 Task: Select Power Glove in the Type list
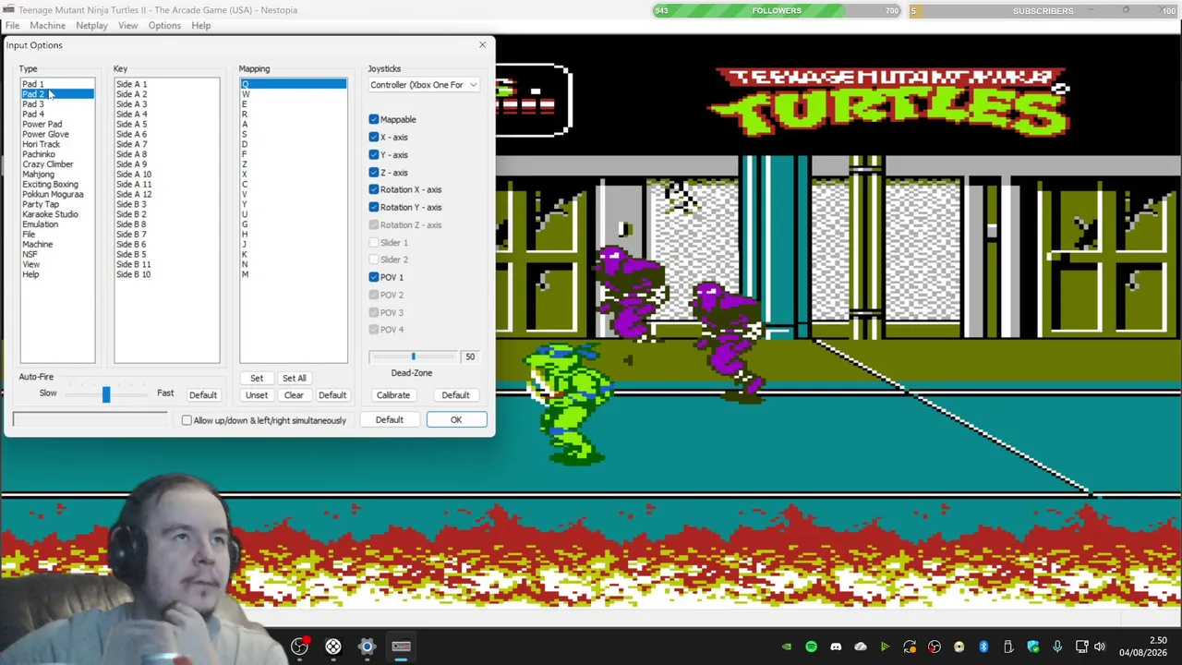tap(57, 135)
